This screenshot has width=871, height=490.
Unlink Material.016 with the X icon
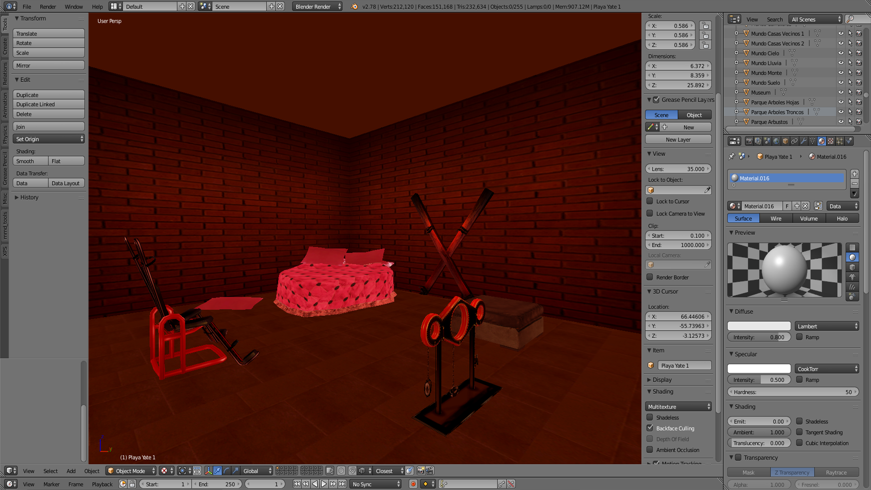pyautogui.click(x=806, y=206)
